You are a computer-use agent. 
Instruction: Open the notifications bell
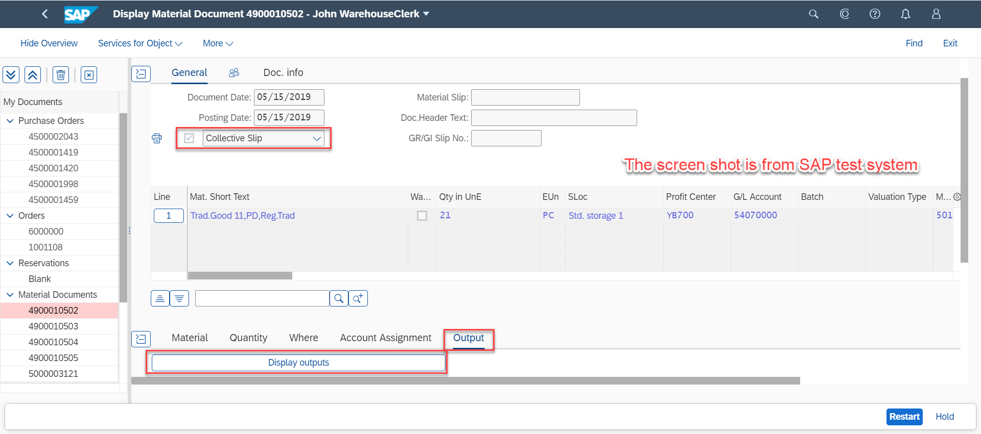[905, 14]
